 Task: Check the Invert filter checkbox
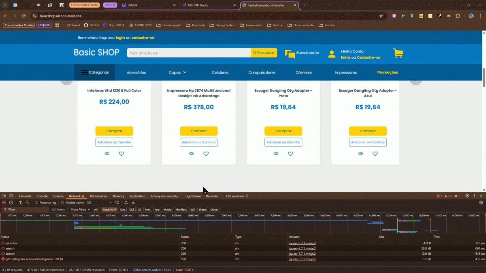[x=54, y=210]
